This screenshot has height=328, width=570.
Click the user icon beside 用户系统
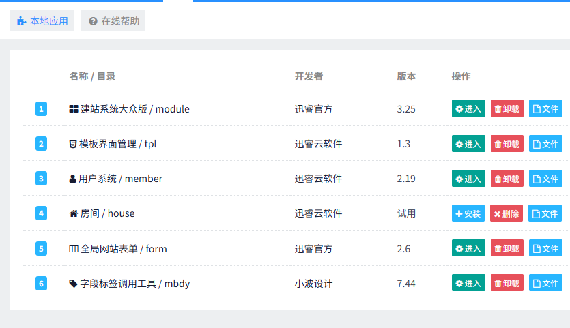coord(72,179)
